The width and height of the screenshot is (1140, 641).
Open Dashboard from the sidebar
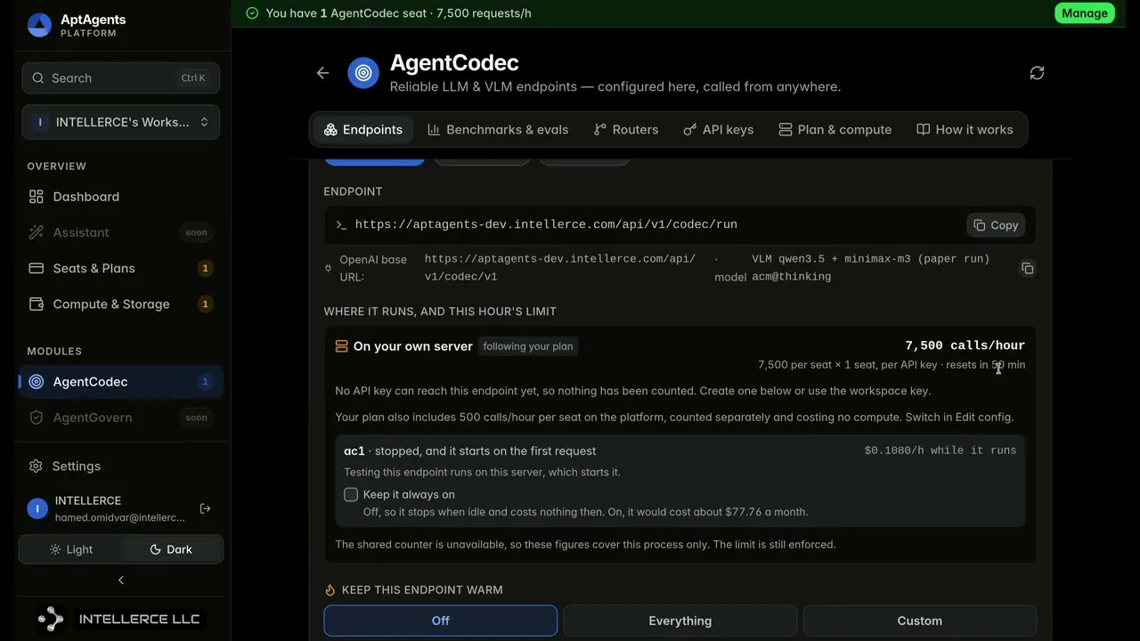121,197
